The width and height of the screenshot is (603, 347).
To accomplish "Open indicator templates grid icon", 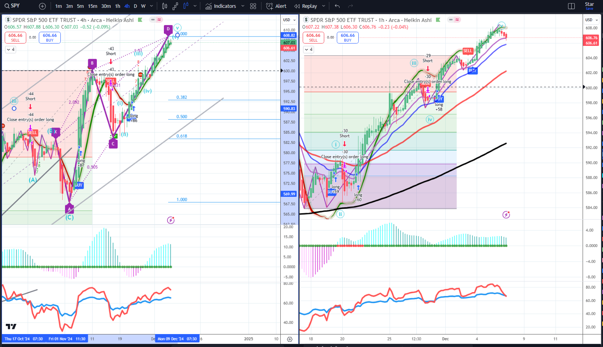I will (x=253, y=6).
